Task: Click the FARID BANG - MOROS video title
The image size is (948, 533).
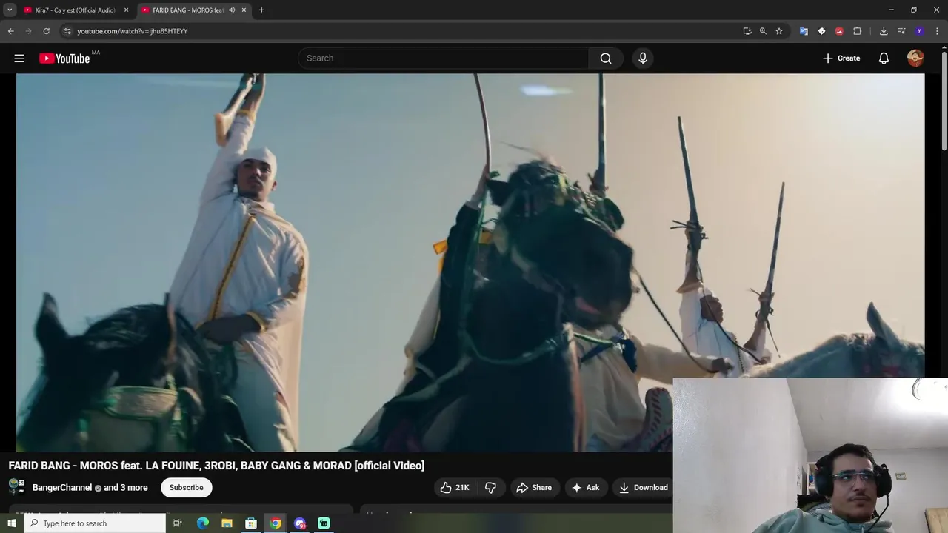Action: pos(216,466)
